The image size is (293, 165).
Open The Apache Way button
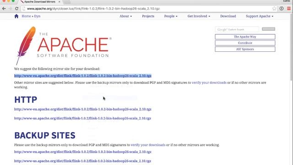245,37
